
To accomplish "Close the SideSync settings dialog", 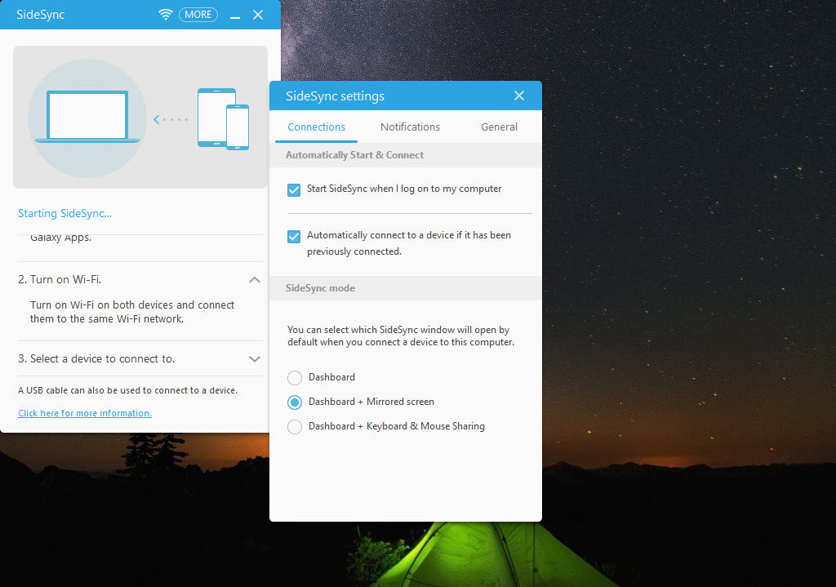I will [519, 96].
